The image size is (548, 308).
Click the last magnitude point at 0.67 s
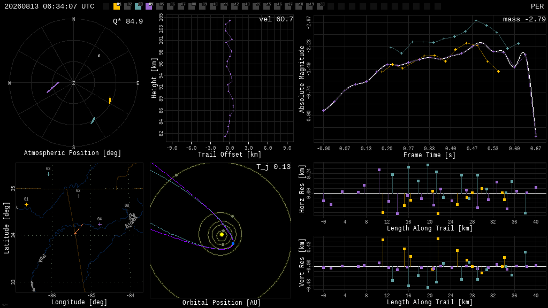pyautogui.click(x=536, y=136)
